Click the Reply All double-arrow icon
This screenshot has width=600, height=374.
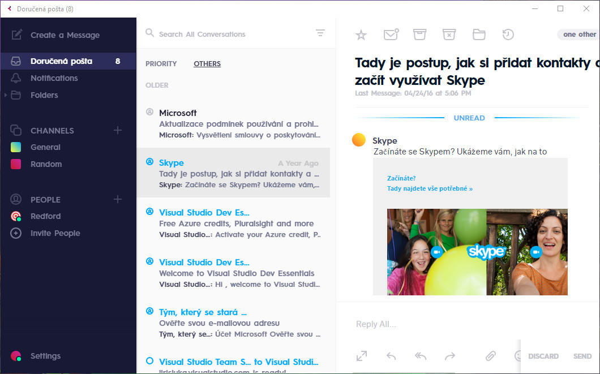[421, 356]
